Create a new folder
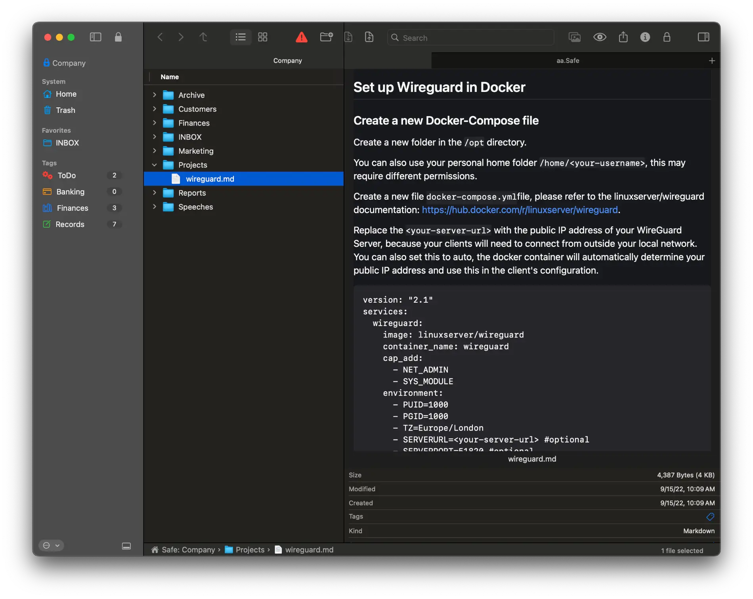The height and width of the screenshot is (599, 753). click(x=326, y=37)
